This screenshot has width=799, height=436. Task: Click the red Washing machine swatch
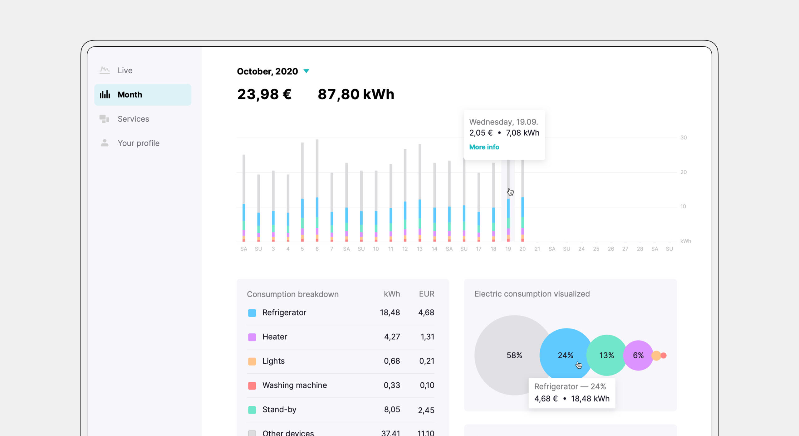point(252,386)
